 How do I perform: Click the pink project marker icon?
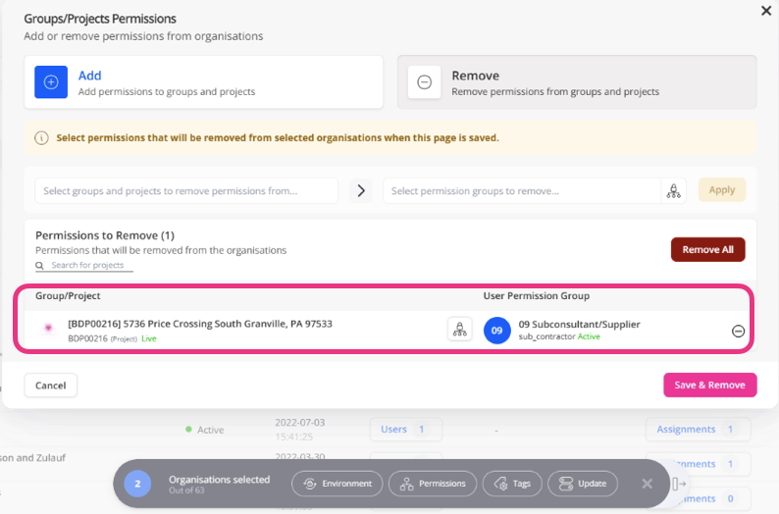click(x=48, y=328)
